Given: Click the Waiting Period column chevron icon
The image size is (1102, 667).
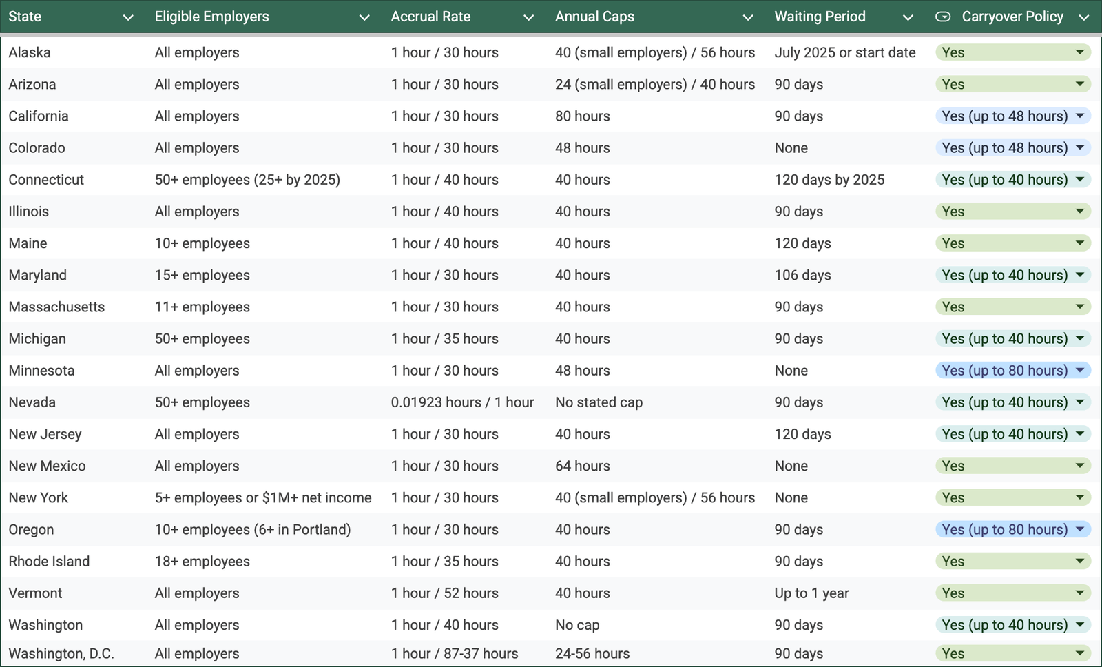Looking at the screenshot, I should (908, 17).
